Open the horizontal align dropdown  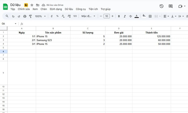(x=166, y=16)
